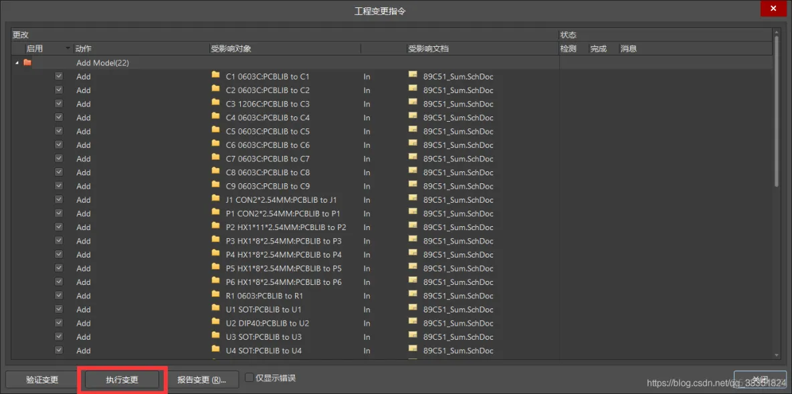
Task: Click the Add action text in P6 row
Action: click(x=84, y=282)
